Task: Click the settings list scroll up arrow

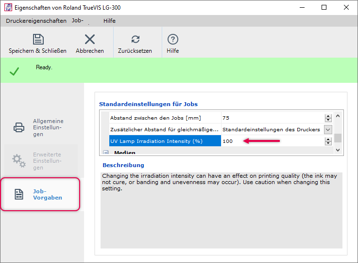Action: tap(338, 116)
